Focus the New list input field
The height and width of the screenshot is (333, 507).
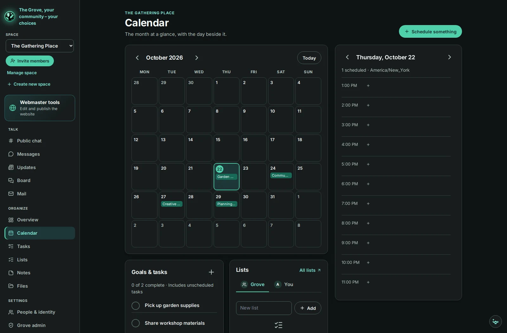[264, 308]
